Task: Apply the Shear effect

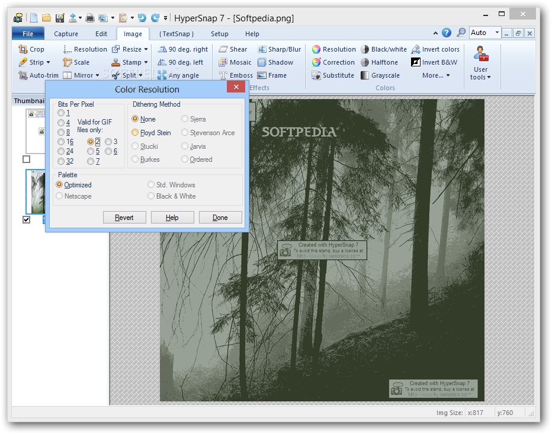Action: point(233,49)
